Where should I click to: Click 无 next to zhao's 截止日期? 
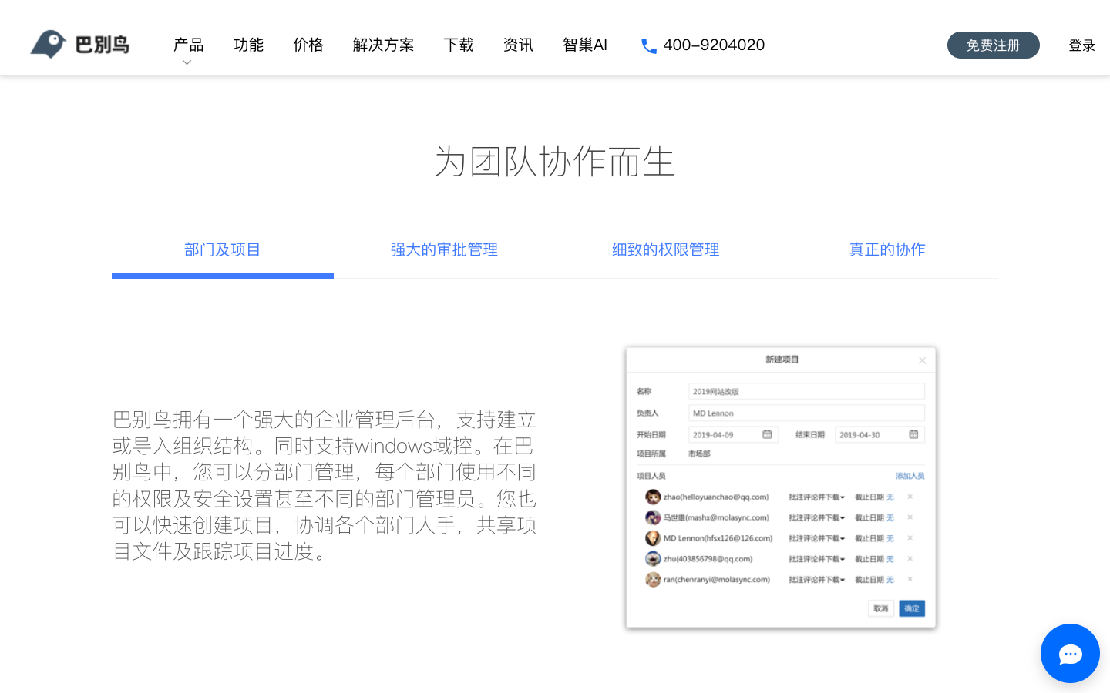[x=890, y=497]
